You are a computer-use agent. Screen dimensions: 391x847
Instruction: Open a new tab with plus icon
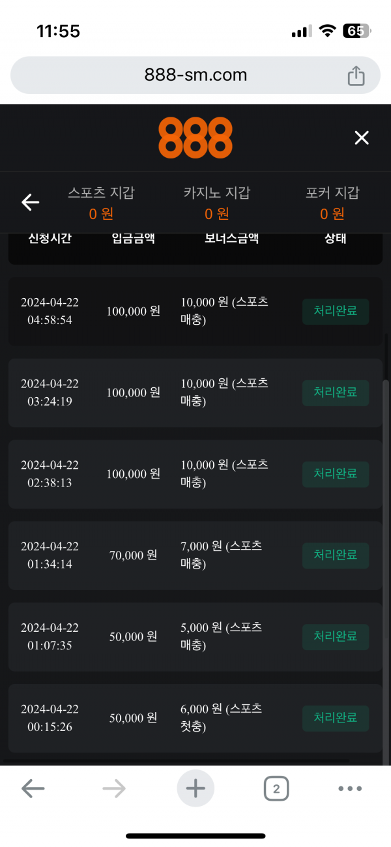click(x=195, y=789)
